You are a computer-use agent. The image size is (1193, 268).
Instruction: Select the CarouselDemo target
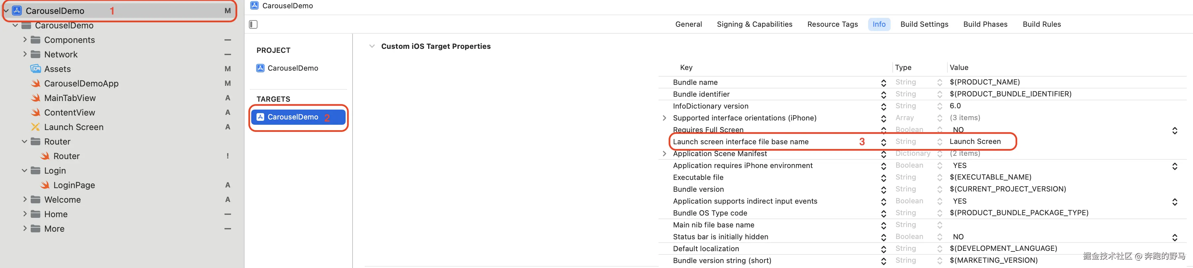[293, 117]
